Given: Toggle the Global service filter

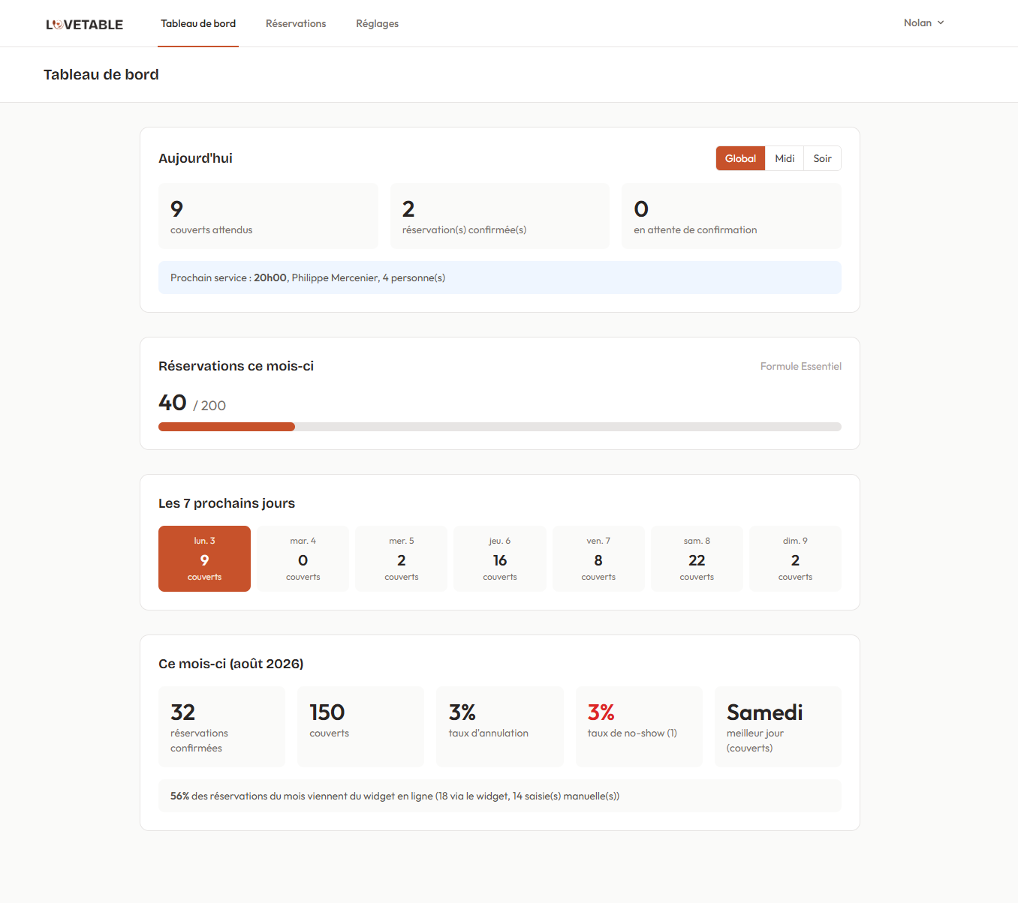Looking at the screenshot, I should point(740,158).
